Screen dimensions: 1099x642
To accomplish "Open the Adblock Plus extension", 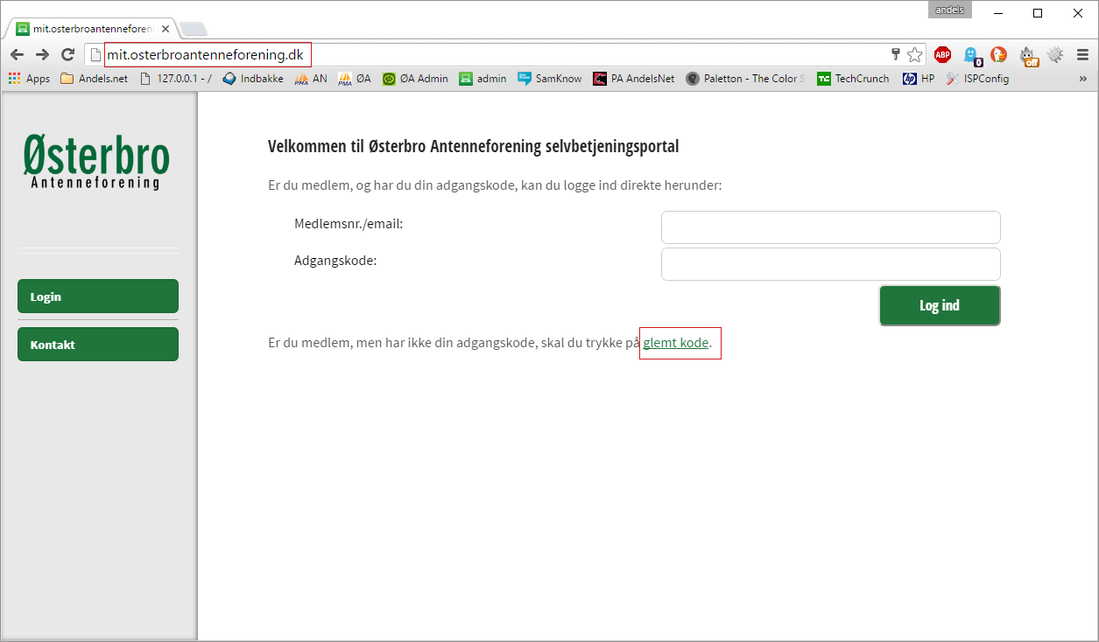I will [942, 55].
